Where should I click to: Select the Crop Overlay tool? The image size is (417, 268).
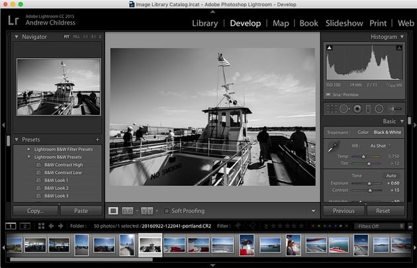[x=332, y=109]
